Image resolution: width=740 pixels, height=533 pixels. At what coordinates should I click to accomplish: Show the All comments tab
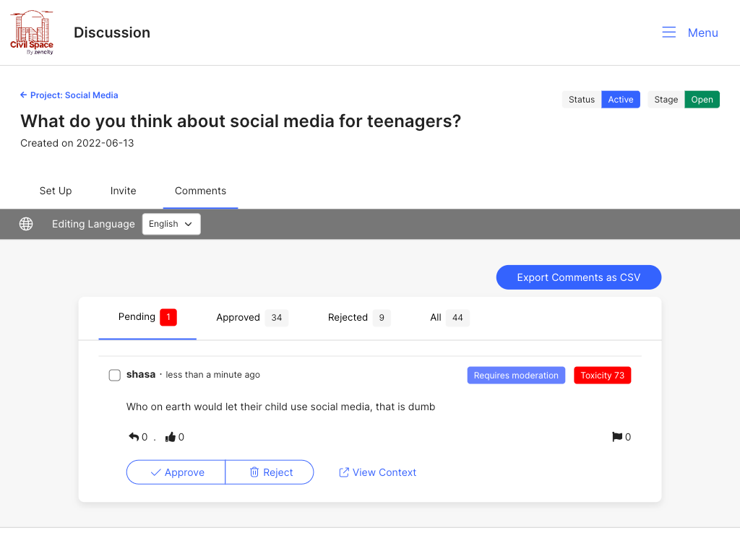click(449, 318)
